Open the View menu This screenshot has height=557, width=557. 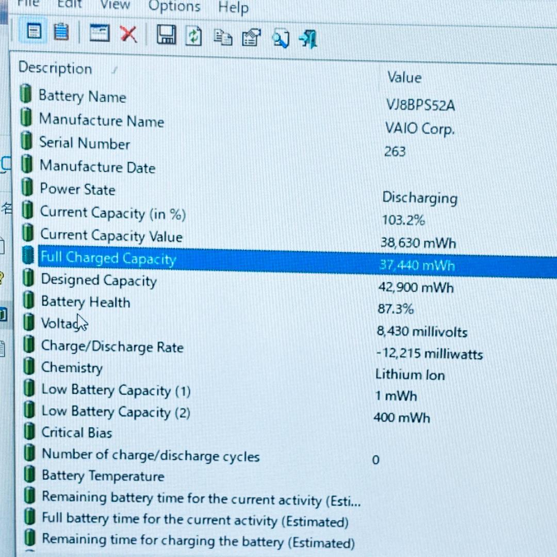pos(114,6)
